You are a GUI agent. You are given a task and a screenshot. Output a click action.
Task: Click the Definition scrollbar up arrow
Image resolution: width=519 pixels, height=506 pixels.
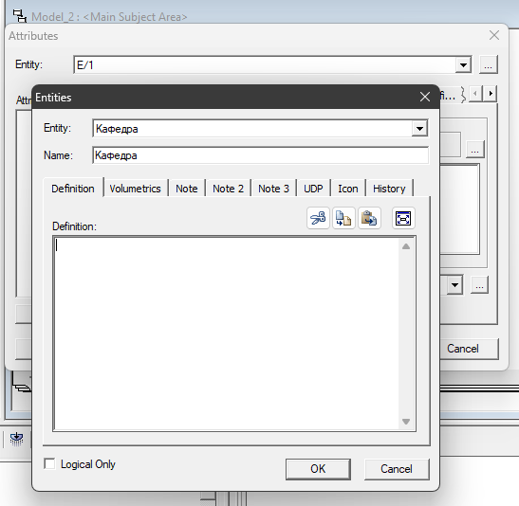point(406,246)
